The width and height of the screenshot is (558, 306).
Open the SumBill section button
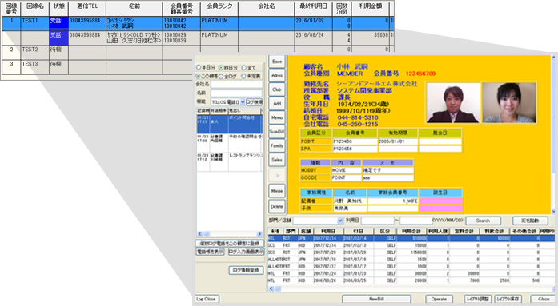tap(277, 132)
